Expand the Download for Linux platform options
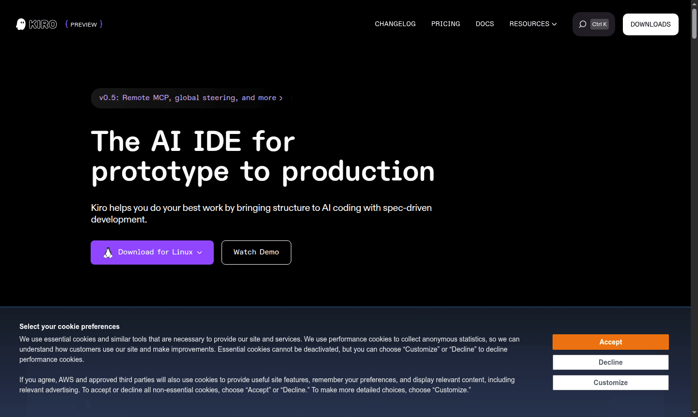The height and width of the screenshot is (417, 698). pos(199,252)
